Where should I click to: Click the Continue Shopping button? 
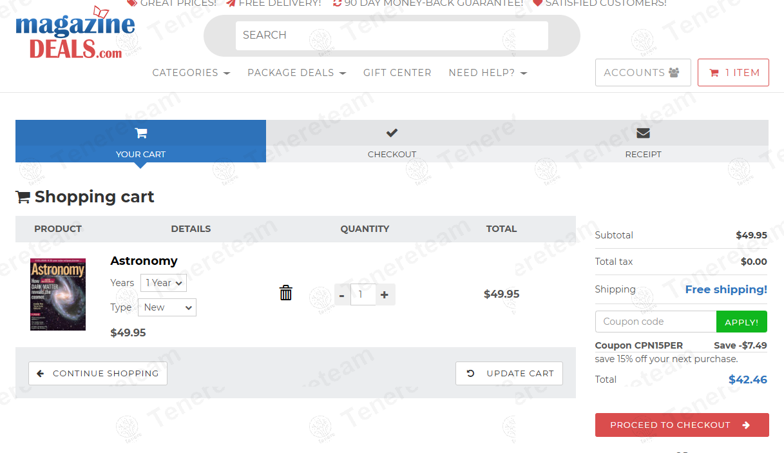click(x=98, y=374)
